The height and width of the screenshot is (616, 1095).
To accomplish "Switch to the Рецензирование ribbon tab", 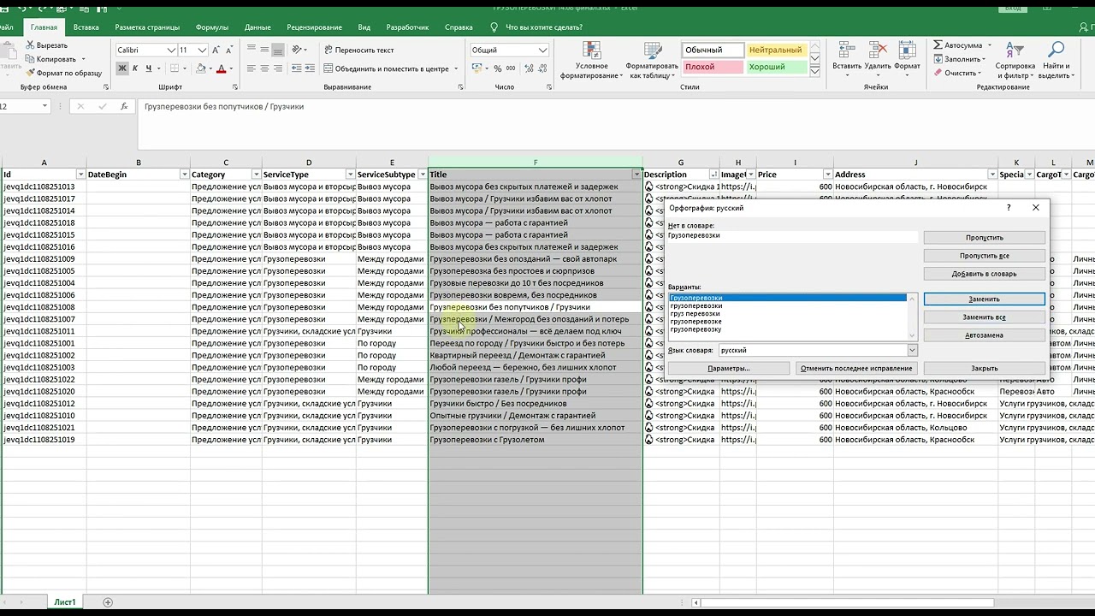I will point(314,27).
